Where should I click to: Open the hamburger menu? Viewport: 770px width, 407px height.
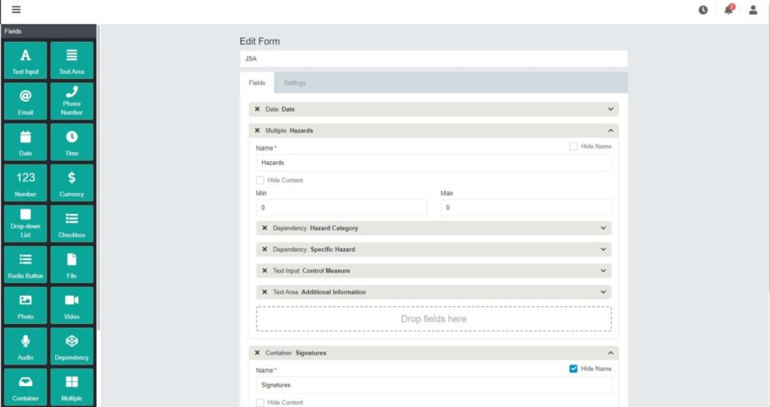click(x=16, y=9)
